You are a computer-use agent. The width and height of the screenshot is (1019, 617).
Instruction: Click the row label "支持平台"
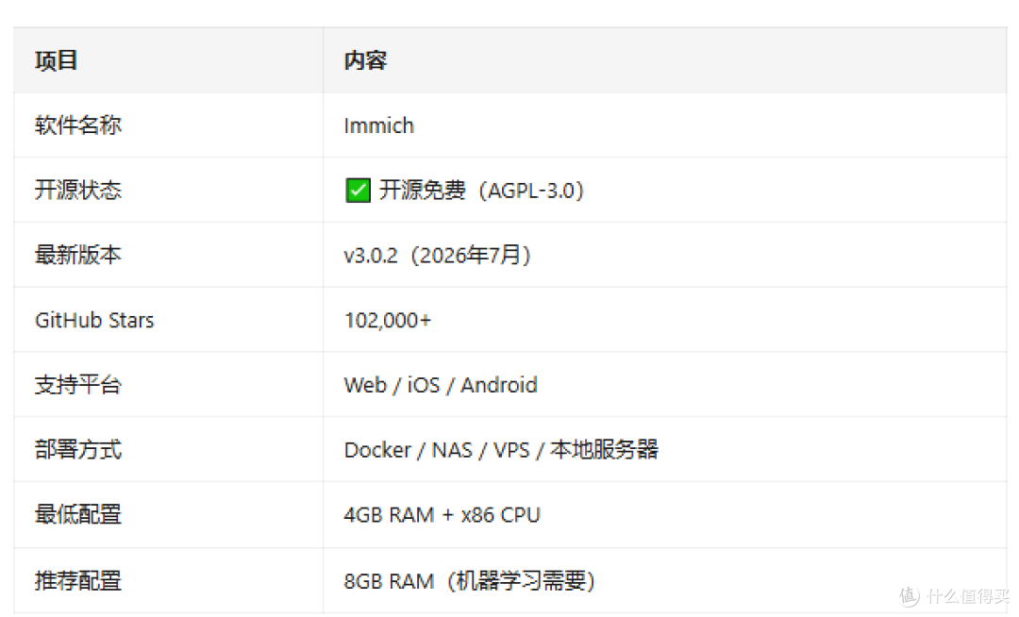coord(78,385)
